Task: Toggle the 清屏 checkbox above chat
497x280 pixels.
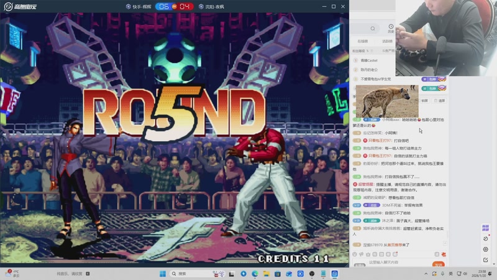Action: click(x=439, y=100)
